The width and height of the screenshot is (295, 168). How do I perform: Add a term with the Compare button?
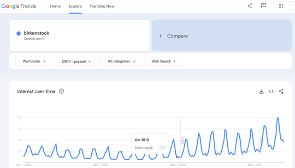(222, 35)
